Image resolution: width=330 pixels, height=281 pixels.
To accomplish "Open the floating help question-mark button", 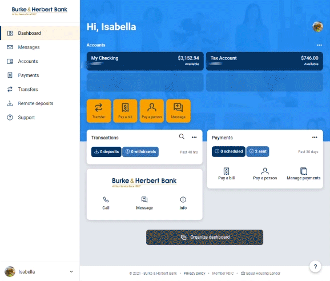I will coord(315,267).
